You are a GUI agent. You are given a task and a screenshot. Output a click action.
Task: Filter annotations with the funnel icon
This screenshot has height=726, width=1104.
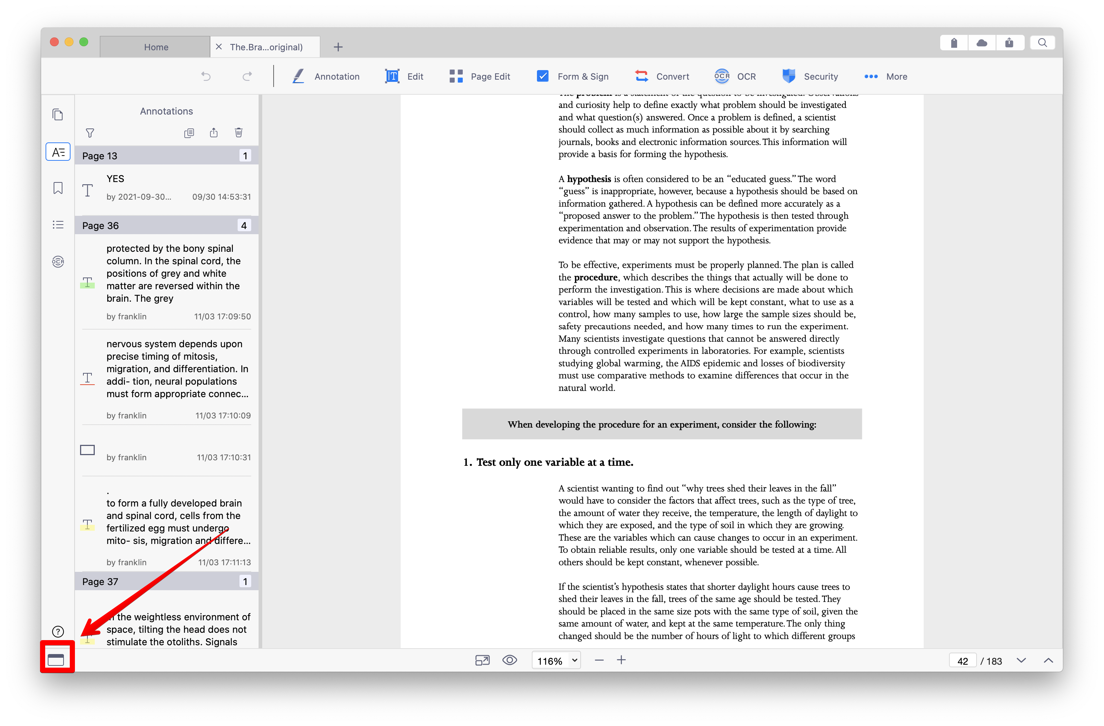pos(90,133)
